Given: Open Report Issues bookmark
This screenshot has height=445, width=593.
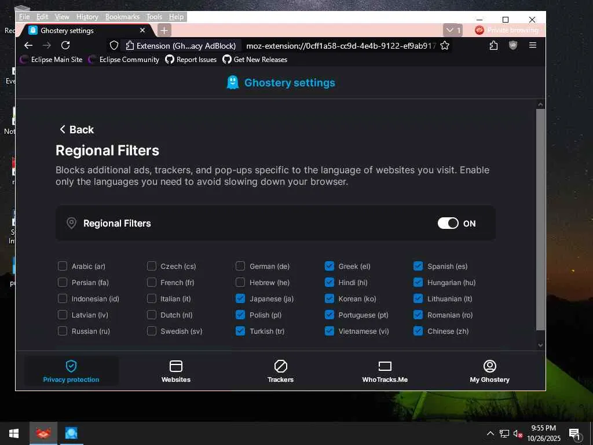Looking at the screenshot, I should [191, 60].
